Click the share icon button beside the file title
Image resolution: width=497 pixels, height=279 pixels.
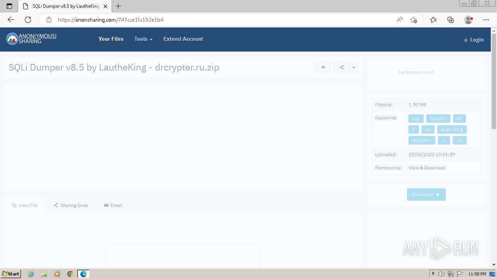click(x=341, y=67)
